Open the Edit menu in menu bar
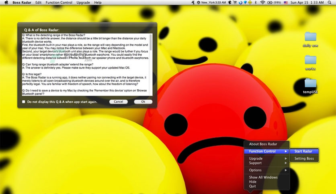336x194 pixels. (38, 2)
